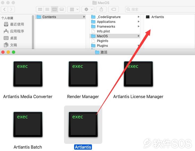Image resolution: width=195 pixels, height=151 pixels.
Task: Open 桌面 in the sidebar
Action: [14, 38]
